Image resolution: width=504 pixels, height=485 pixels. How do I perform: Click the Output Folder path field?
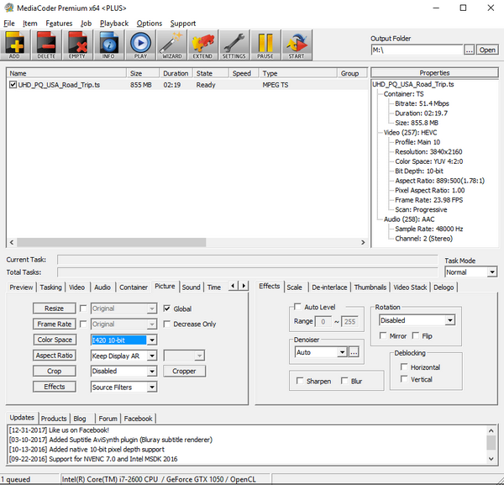[416, 50]
